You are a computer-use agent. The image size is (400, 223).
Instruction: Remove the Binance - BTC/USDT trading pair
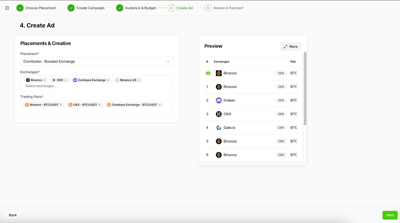(61, 105)
